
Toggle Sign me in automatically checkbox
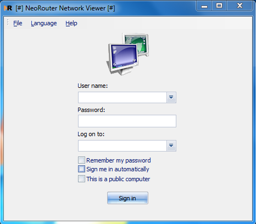click(x=81, y=169)
